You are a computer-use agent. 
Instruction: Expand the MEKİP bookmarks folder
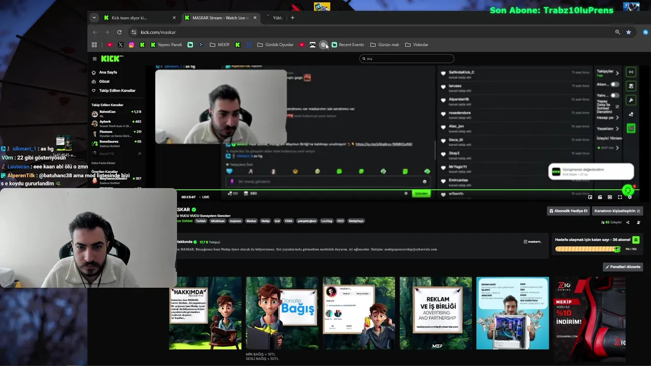tap(220, 45)
